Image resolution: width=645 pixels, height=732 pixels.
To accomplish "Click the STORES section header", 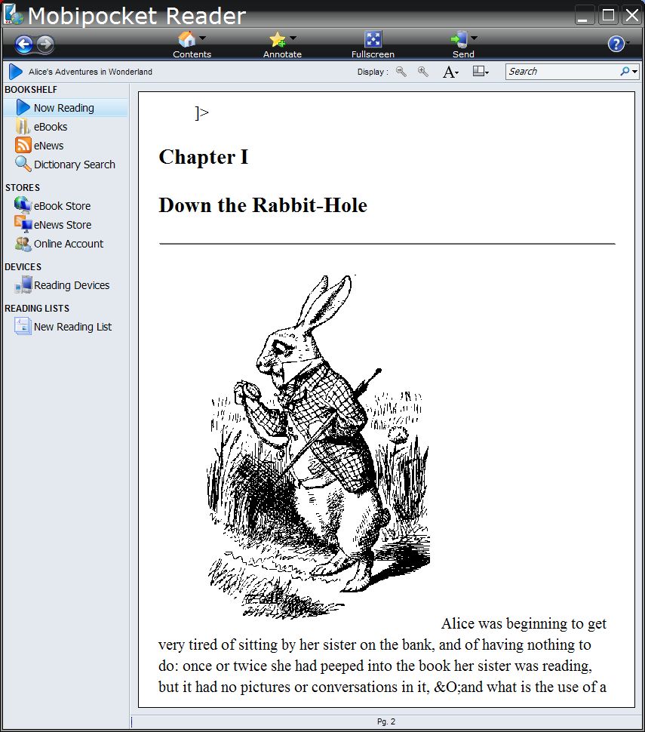I will point(23,188).
